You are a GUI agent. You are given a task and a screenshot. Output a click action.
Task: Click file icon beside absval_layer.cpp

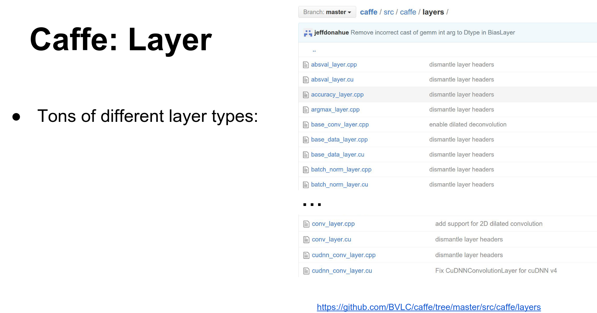click(x=306, y=65)
